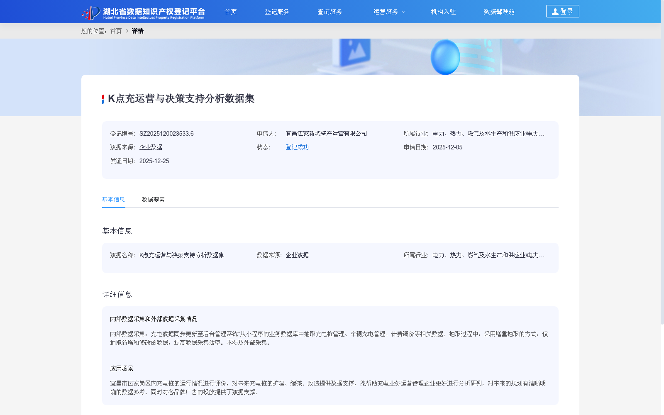The width and height of the screenshot is (664, 415).
Task: Click 详情 breadcrumb item
Action: click(138, 31)
